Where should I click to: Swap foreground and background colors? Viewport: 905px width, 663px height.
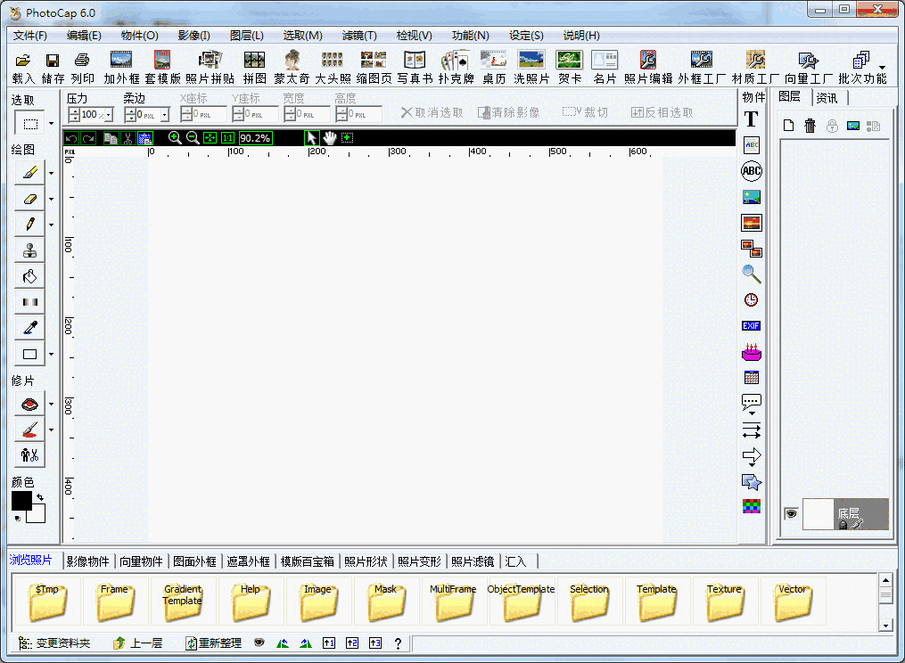tap(40, 497)
